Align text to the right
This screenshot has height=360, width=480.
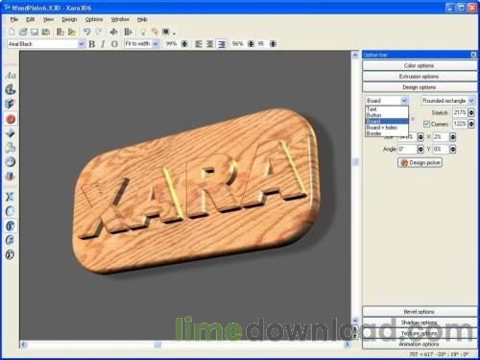(221, 44)
